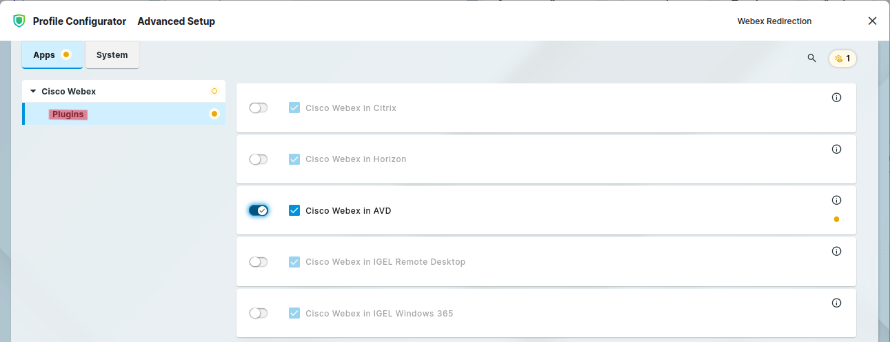Image resolution: width=890 pixels, height=342 pixels.
Task: Switch to the System tab
Action: click(x=112, y=55)
